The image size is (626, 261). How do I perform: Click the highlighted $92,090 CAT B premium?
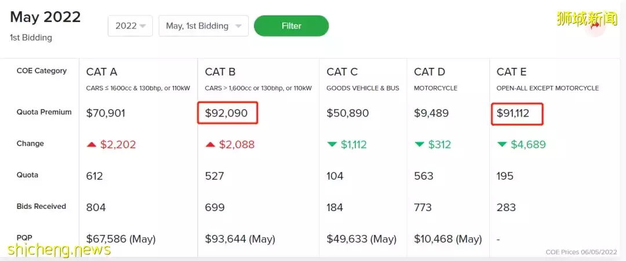pos(228,113)
